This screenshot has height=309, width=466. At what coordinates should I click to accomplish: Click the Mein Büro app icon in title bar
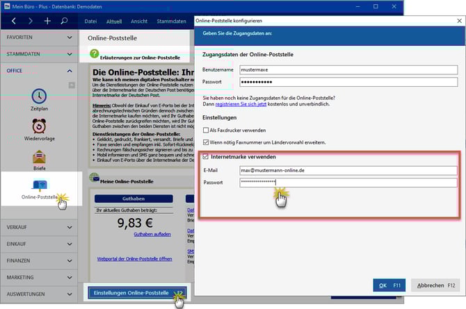coord(6,6)
